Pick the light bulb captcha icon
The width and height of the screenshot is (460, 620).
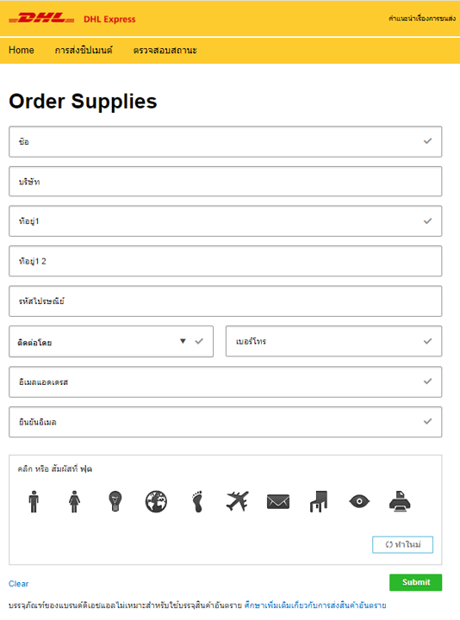pos(115,501)
